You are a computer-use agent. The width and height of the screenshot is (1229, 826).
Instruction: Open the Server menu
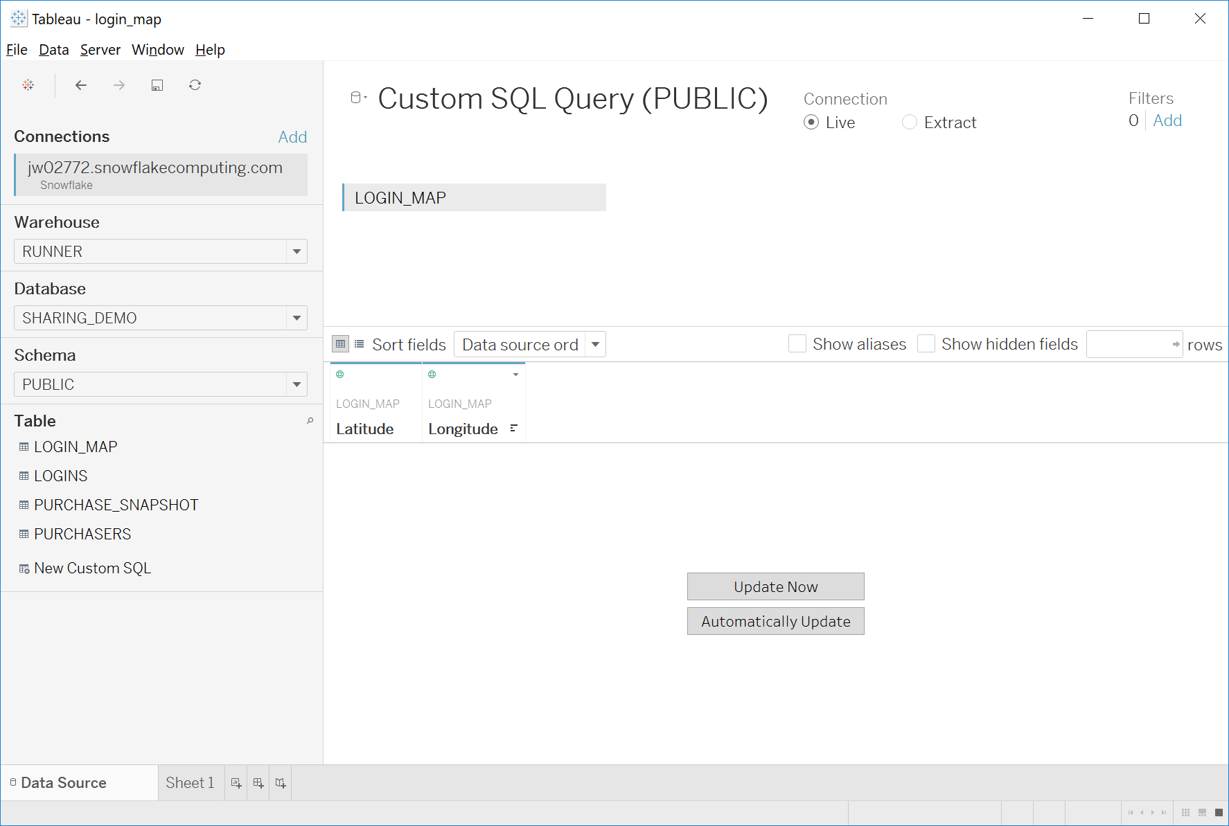pyautogui.click(x=100, y=50)
